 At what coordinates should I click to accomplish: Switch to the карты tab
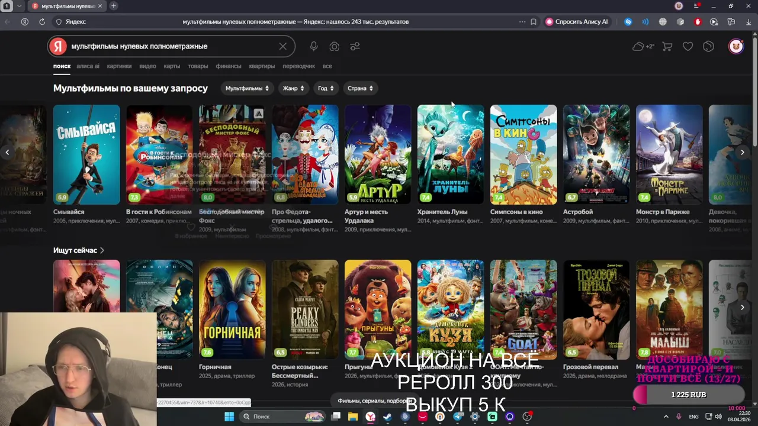pyautogui.click(x=172, y=66)
